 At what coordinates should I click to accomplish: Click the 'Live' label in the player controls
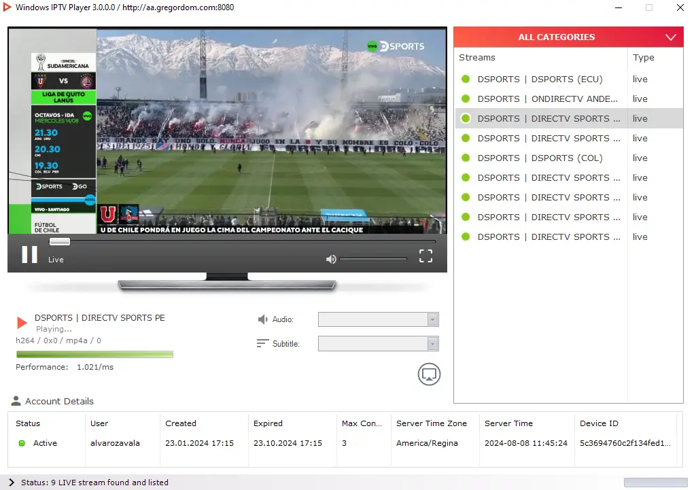[56, 260]
